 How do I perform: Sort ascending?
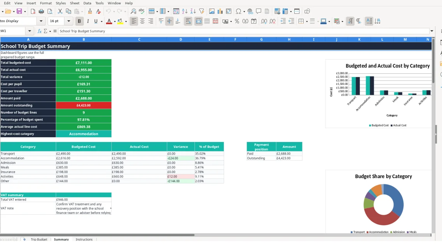point(185,11)
